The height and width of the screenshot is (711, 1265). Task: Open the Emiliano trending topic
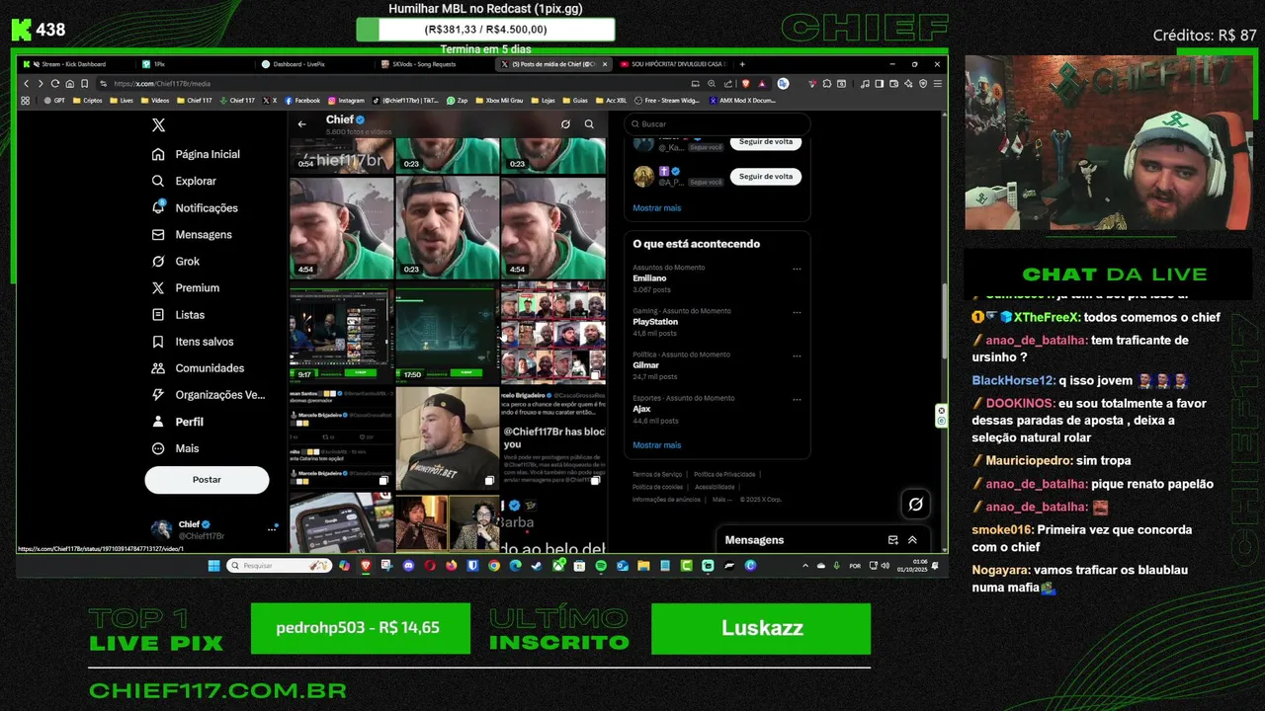pos(649,278)
